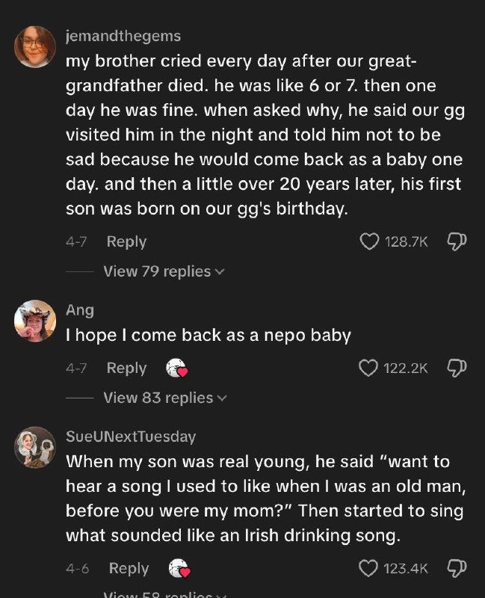Reply to Ang's comment
The image size is (485, 598).
tap(126, 368)
